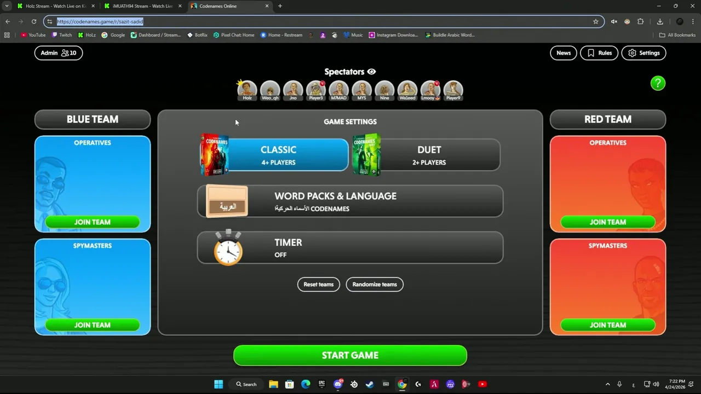Click the Waleed spectator avatar
This screenshot has width=701, height=394.
coord(407,90)
